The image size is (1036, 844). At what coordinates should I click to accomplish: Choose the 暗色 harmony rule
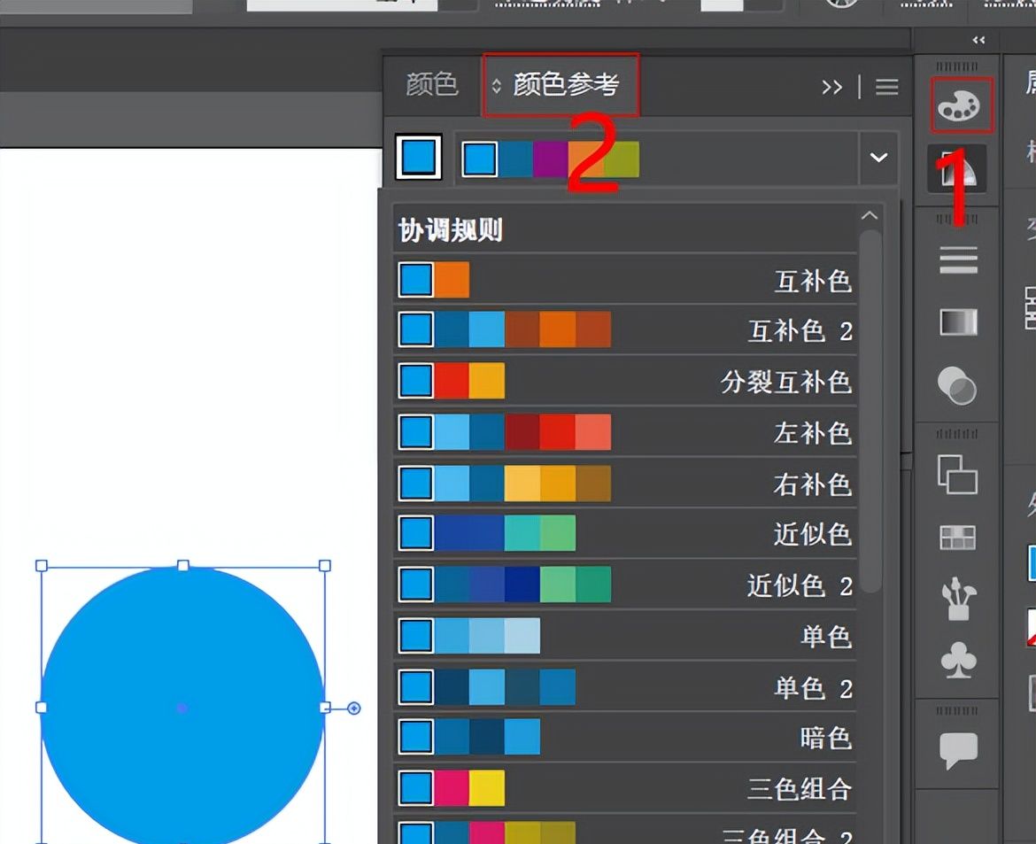625,737
